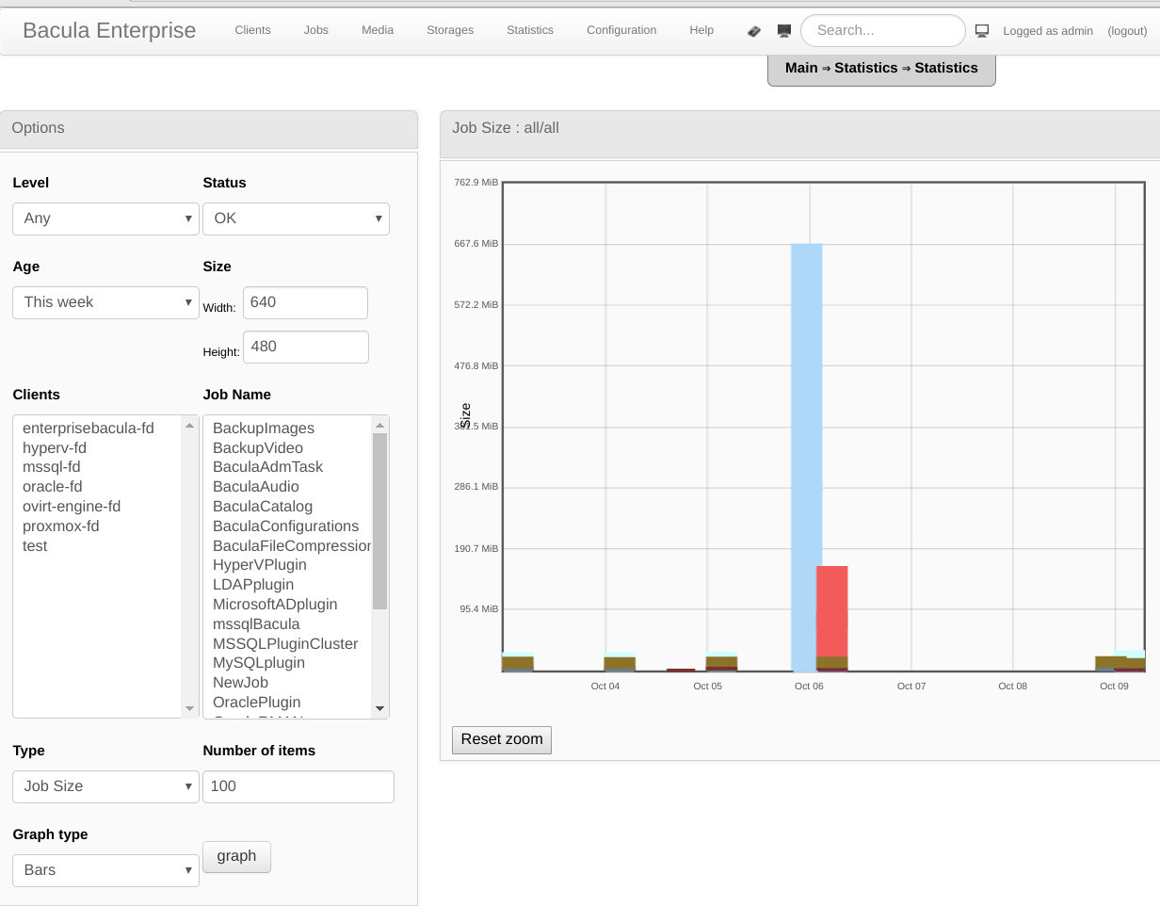Click the dark monitor icon left of Search
The width and height of the screenshot is (1160, 906).
784,31
